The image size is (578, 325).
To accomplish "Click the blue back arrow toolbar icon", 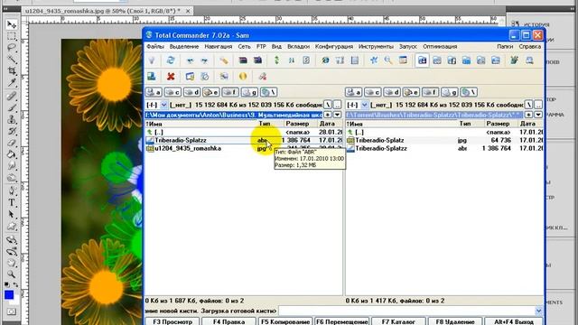I will [190, 60].
